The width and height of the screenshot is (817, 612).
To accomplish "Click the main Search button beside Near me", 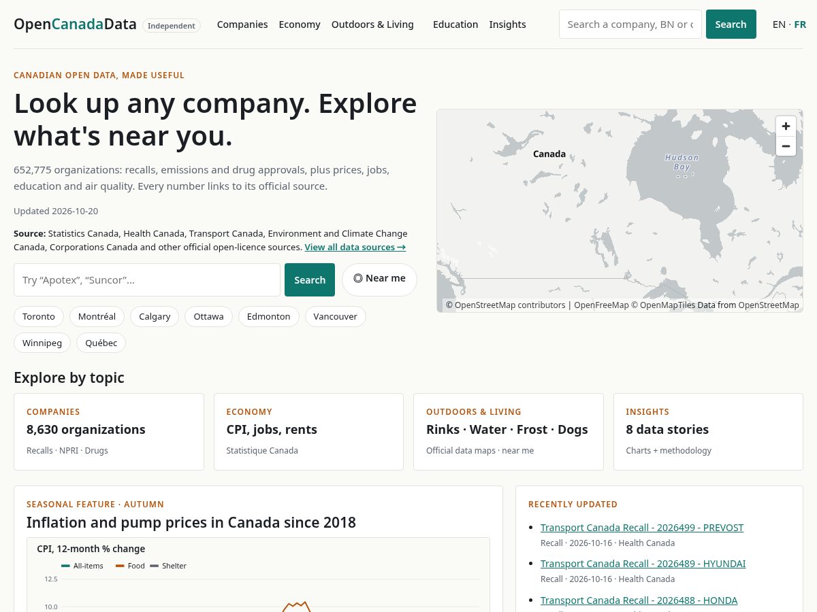I will click(x=310, y=279).
